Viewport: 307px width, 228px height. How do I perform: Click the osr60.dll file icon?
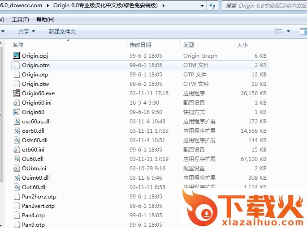tap(17, 131)
